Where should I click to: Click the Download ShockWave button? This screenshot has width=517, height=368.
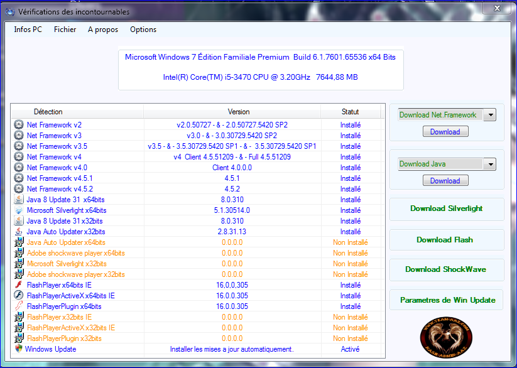447,269
